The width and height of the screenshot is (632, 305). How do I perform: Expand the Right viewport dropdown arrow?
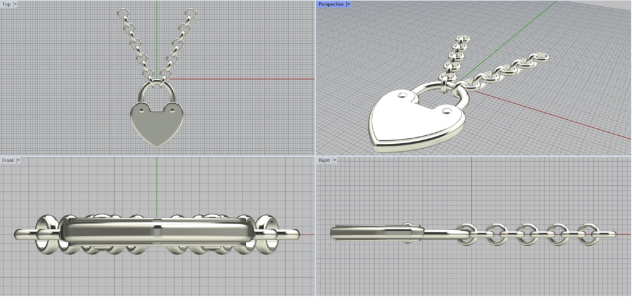click(335, 161)
